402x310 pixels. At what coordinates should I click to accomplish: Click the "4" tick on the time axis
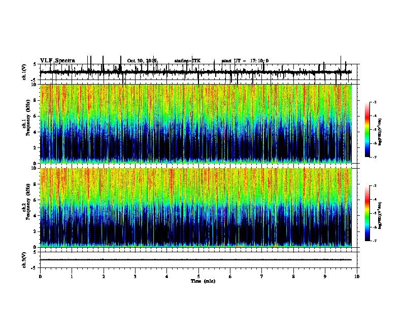[x=166, y=277]
